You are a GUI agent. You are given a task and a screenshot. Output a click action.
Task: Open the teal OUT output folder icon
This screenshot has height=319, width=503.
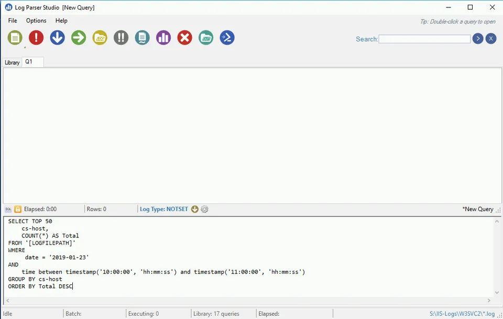(x=205, y=37)
